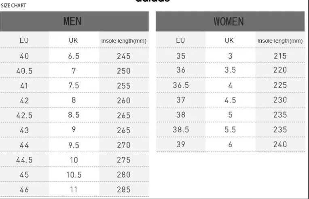Select women's EU size 36.5
Viewport: 309px width, 199px height.
pos(181,85)
